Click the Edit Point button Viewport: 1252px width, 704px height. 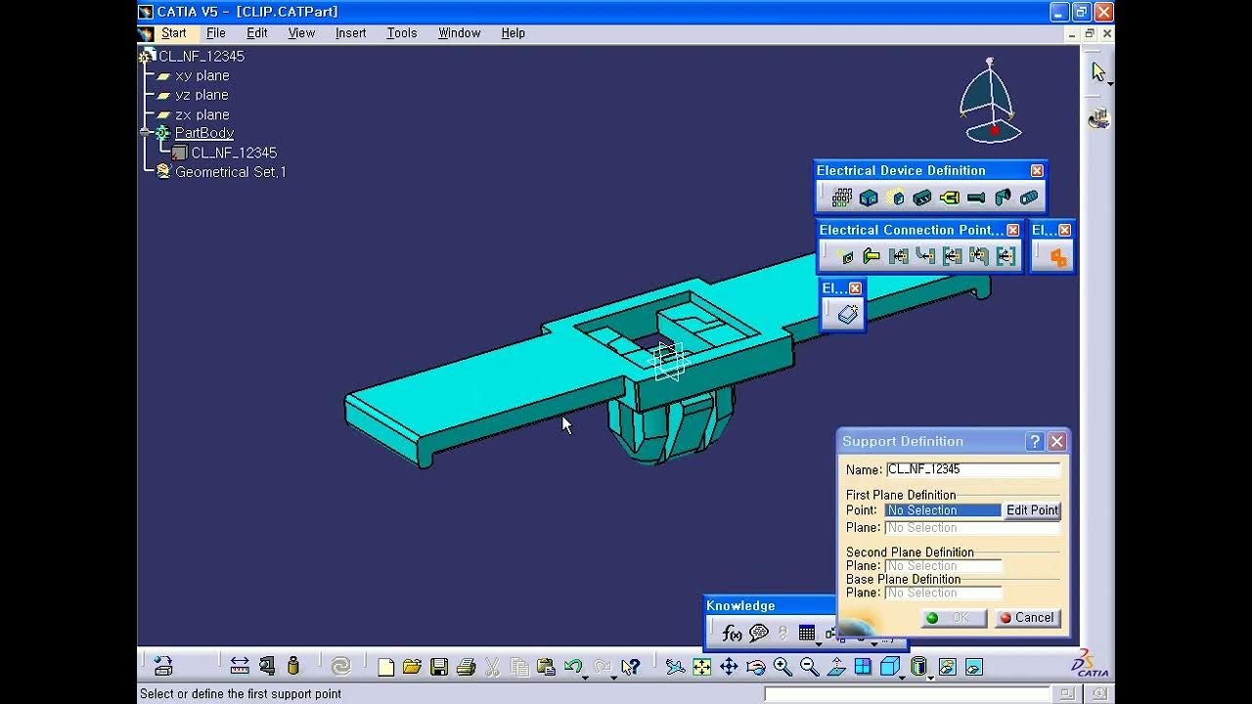pos(1032,509)
